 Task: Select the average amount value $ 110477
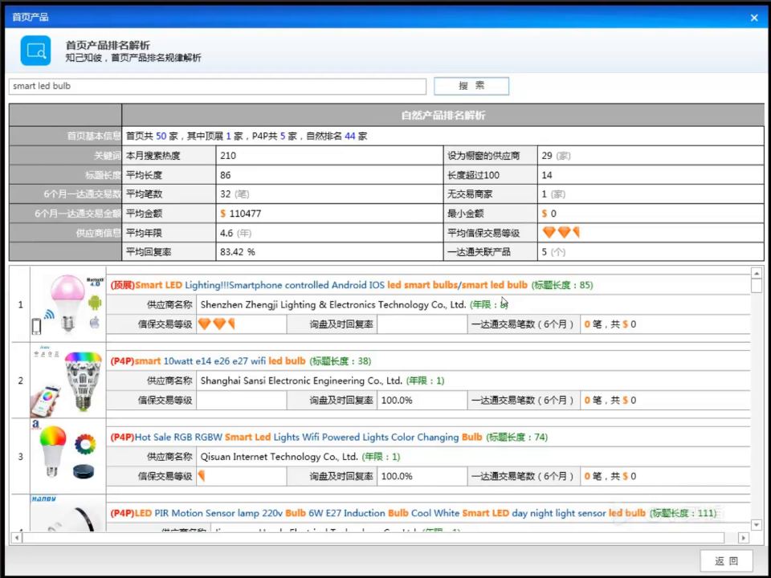(241, 214)
